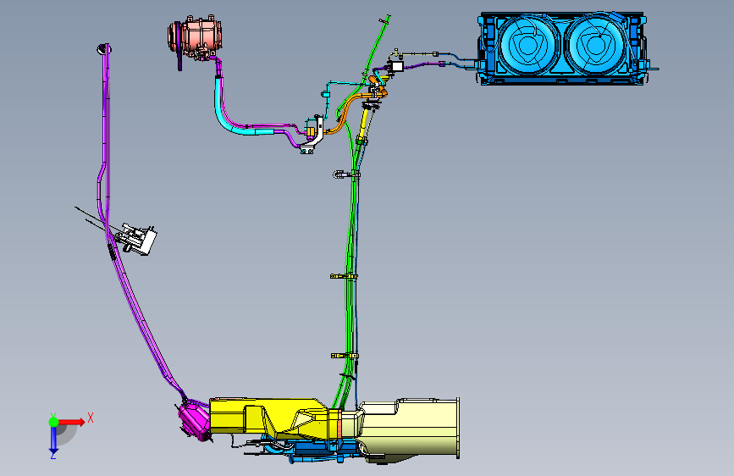The height and width of the screenshot is (476, 734).
Task: Click the blue Z label on the triad
Action: [52, 456]
